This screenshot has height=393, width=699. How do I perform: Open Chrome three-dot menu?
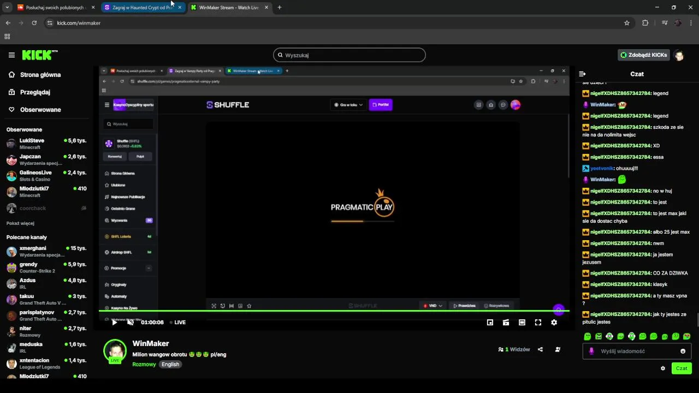click(x=691, y=23)
